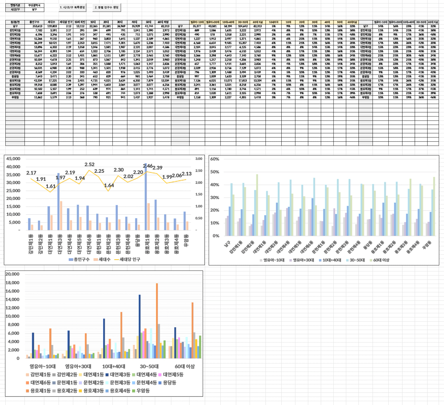Click the 30~50대 axis label in bottom chart
This screenshot has height=405, width=444.
click(149, 366)
